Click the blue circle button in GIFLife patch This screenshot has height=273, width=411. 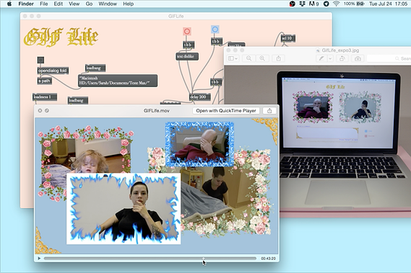(215, 30)
